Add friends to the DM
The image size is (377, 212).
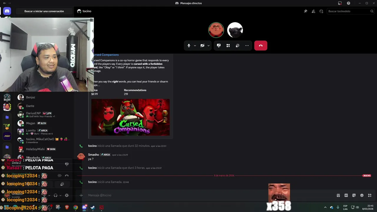313,11
